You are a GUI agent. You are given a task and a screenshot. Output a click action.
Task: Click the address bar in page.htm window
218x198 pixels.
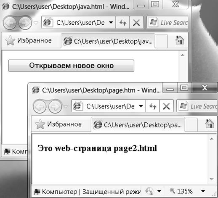[x=109, y=106]
